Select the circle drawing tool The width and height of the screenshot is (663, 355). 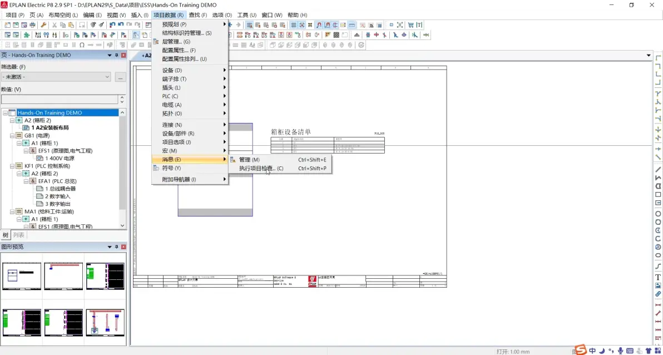pyautogui.click(x=658, y=214)
